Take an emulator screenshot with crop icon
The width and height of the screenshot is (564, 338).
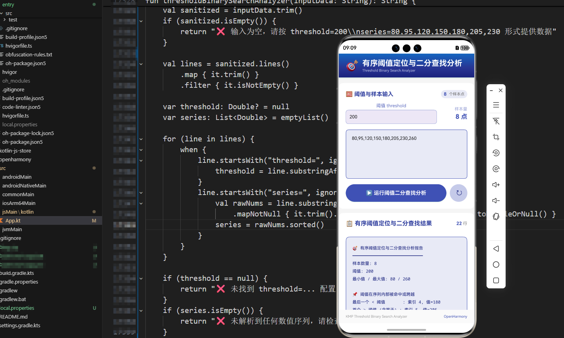pos(496,137)
